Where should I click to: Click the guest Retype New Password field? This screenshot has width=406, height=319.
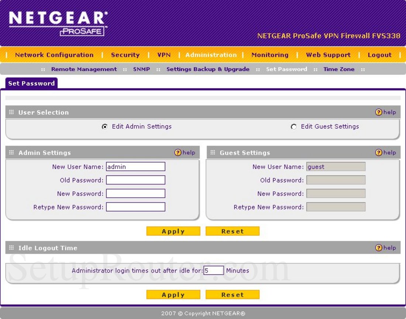point(336,207)
